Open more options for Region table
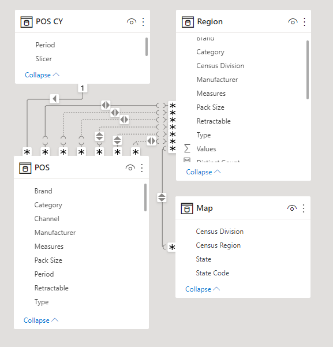This screenshot has width=333, height=347. 305,22
